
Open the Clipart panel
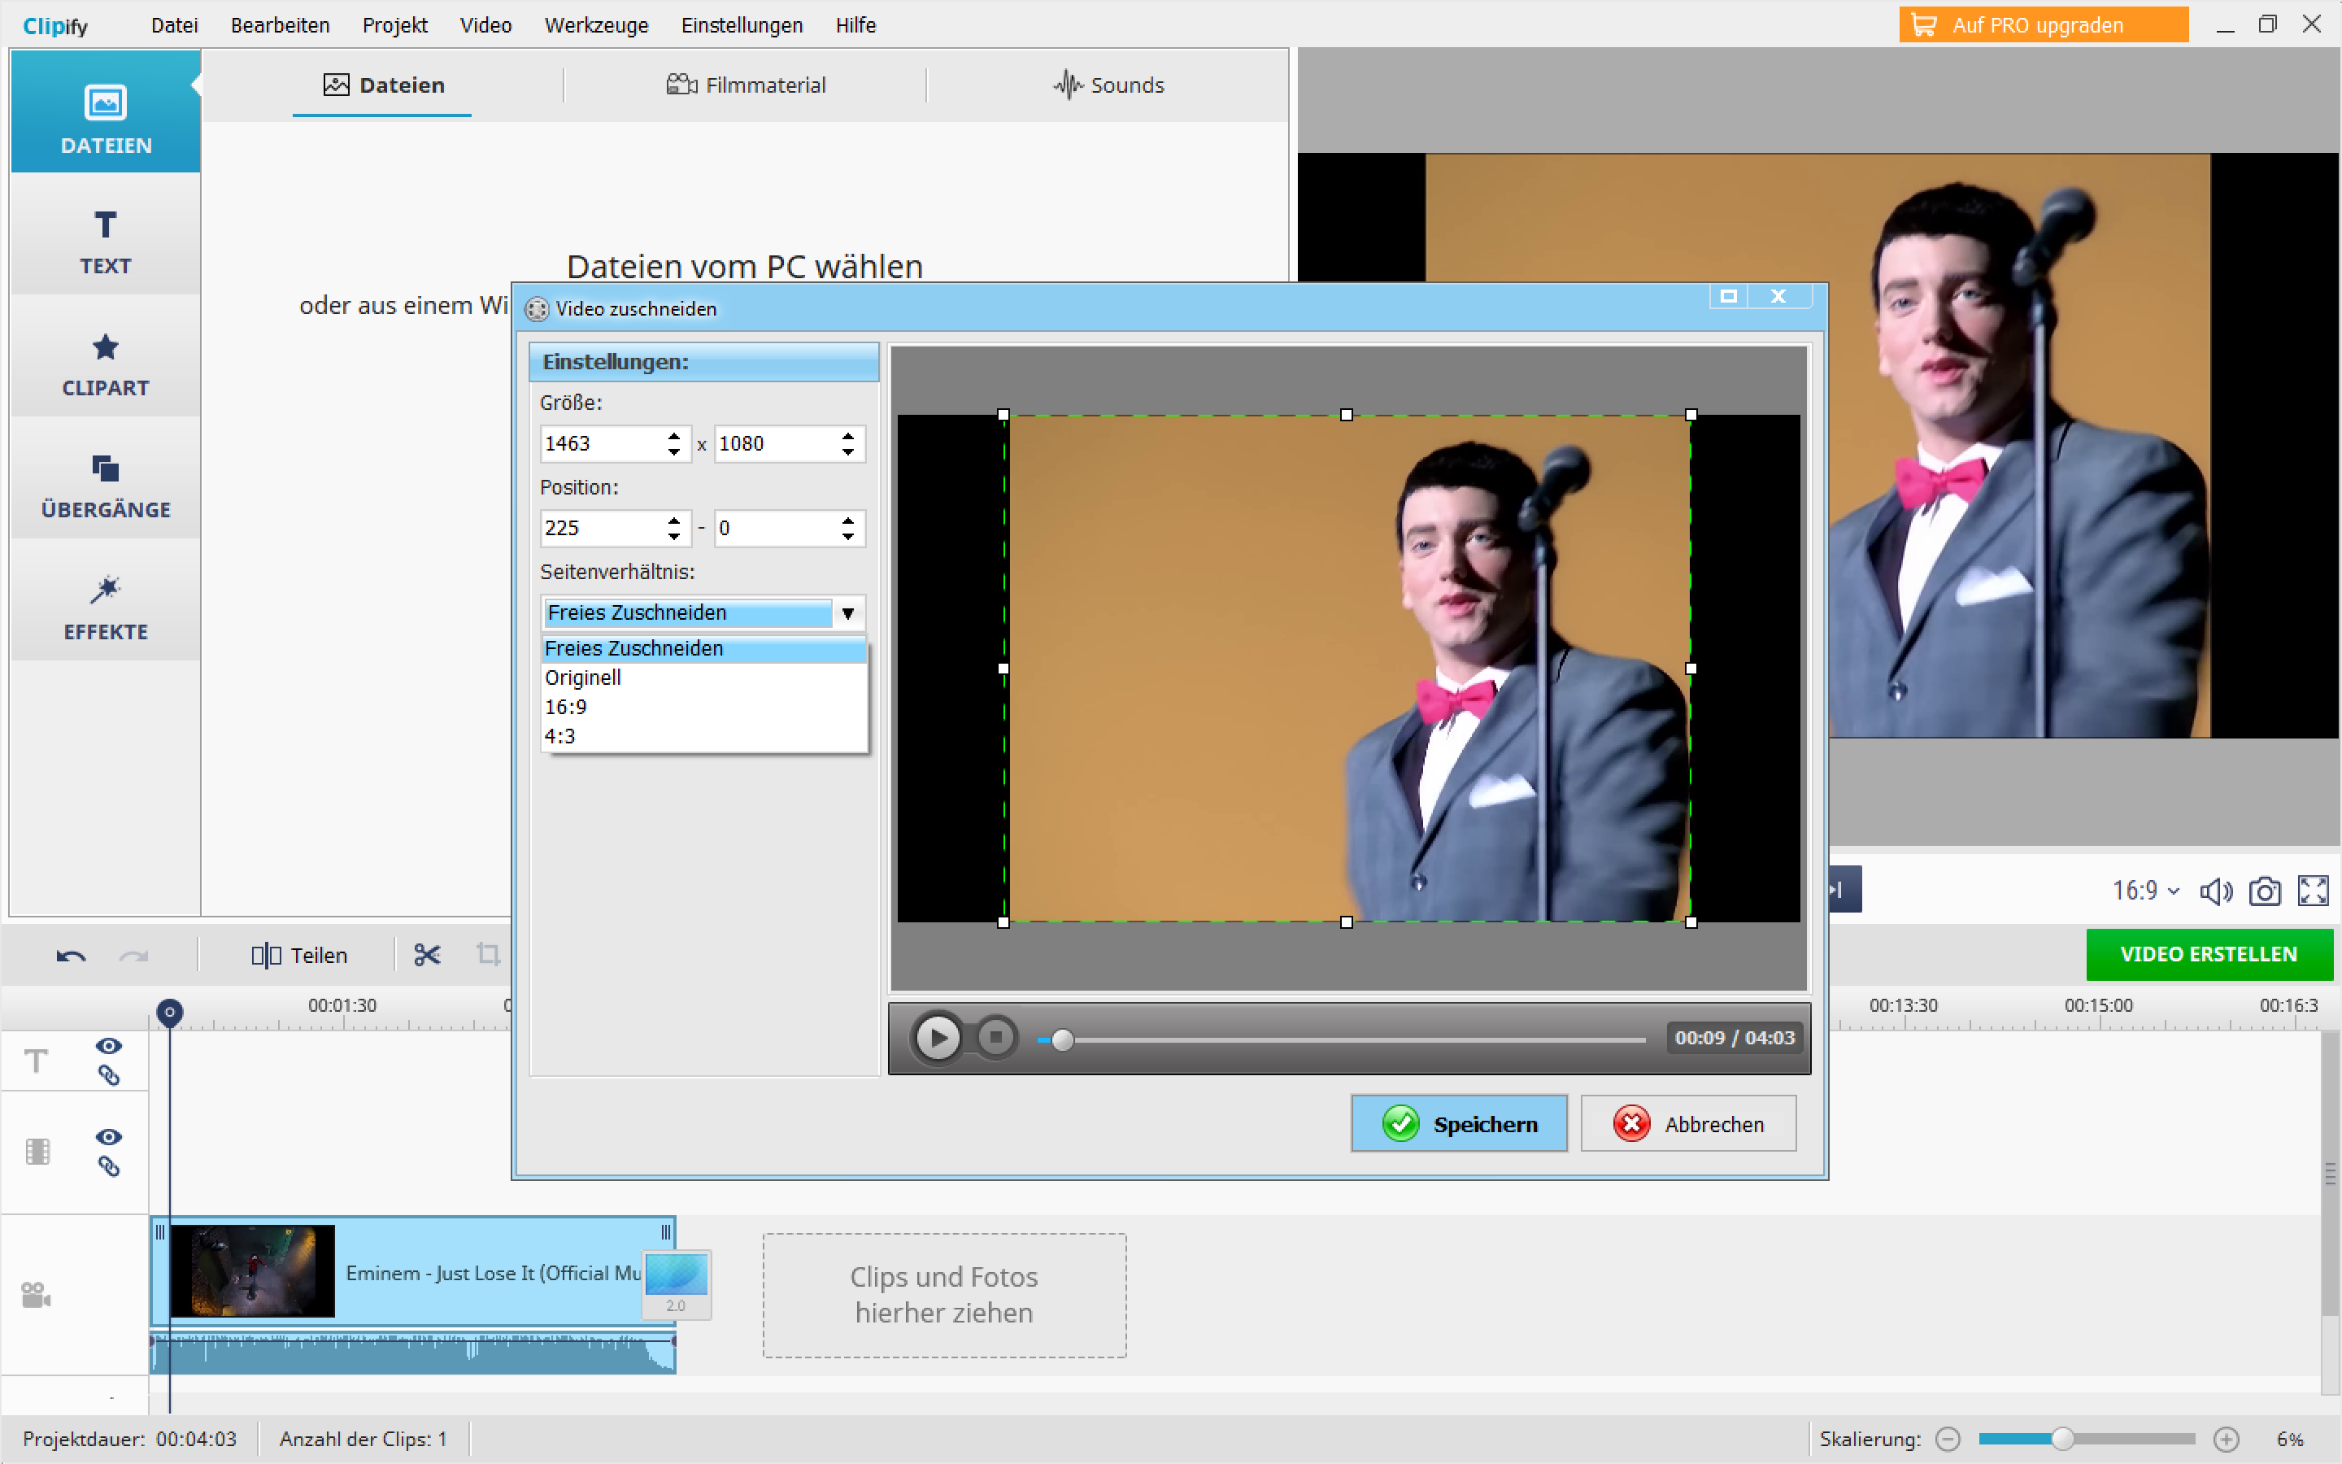tap(105, 363)
